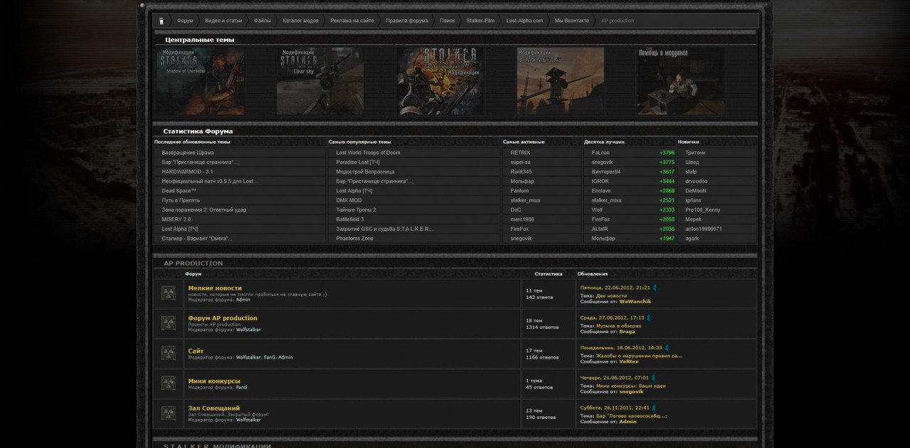Go to Файлы section
Screen dimensions: 910x448
263,21
